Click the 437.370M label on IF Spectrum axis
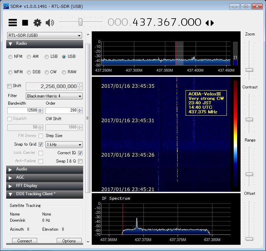The image size is (266, 251). point(143,240)
